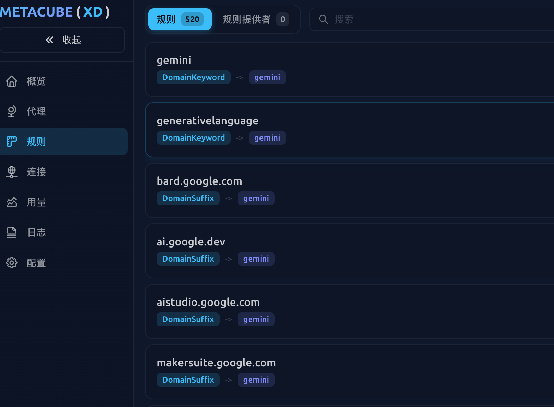Switch to the 规则 tab
The width and height of the screenshot is (554, 407).
(180, 19)
